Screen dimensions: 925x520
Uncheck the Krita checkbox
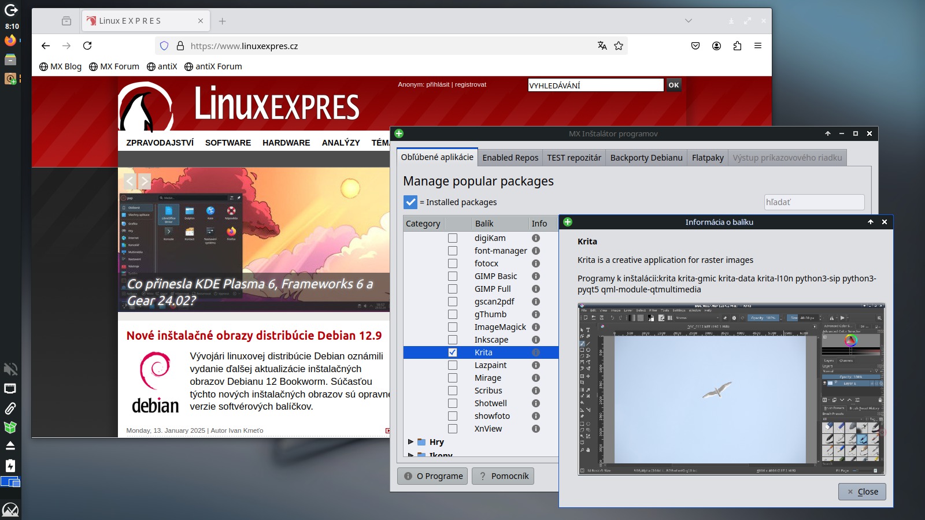click(453, 352)
